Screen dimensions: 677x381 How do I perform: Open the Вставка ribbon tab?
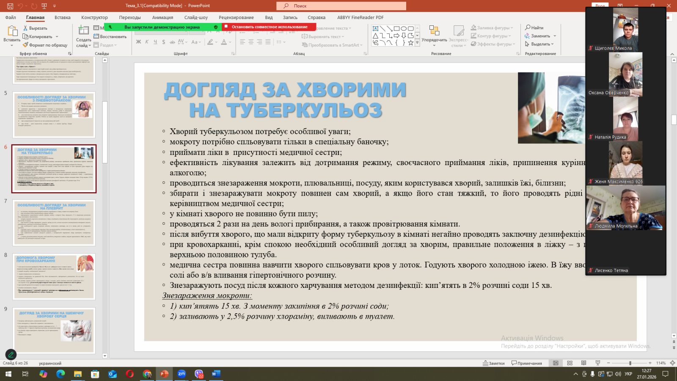62,17
